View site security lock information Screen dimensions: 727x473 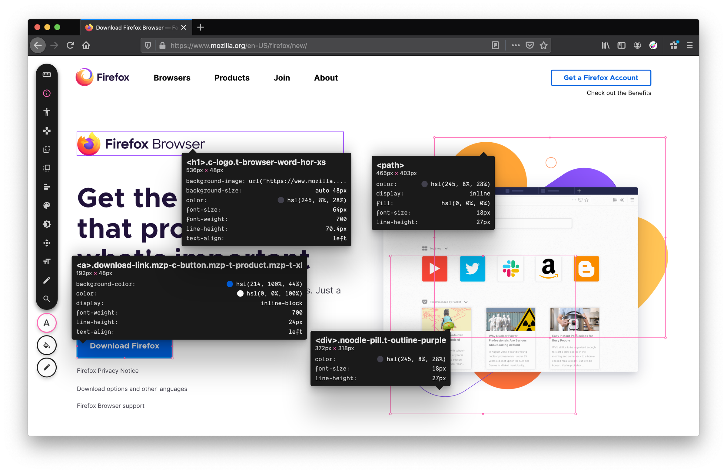tap(162, 45)
